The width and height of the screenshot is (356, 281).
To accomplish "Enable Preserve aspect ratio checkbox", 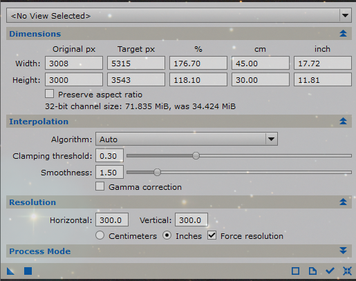I will coord(50,94).
